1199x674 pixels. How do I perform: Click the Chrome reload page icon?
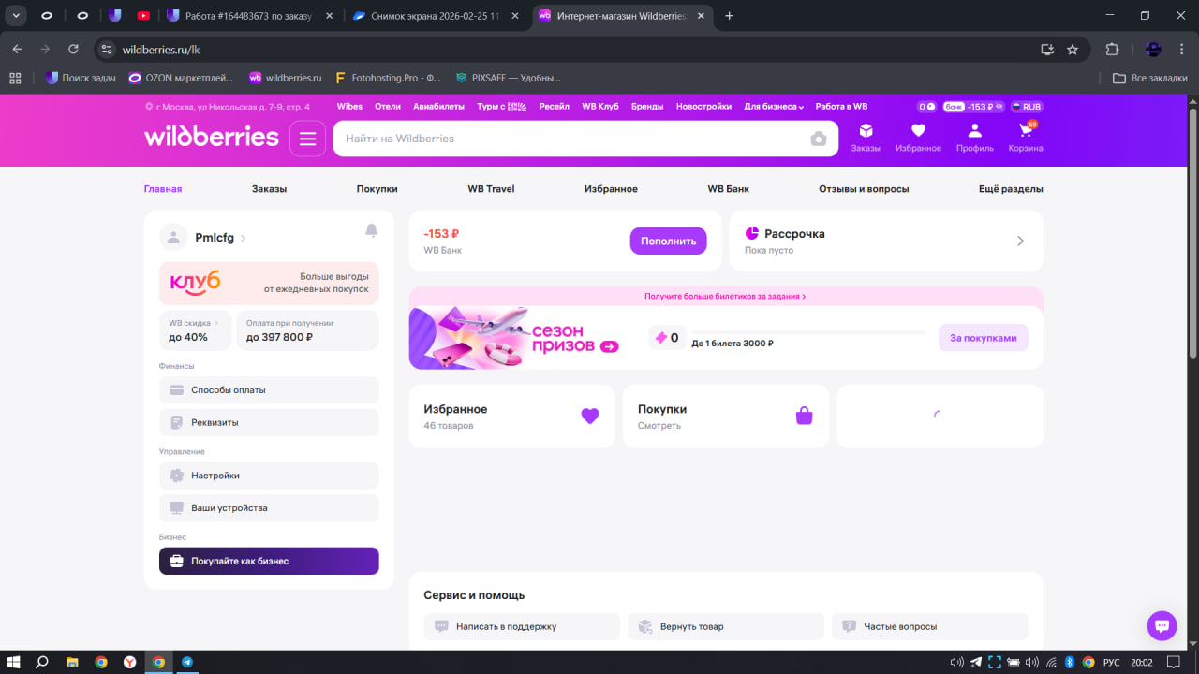click(74, 50)
